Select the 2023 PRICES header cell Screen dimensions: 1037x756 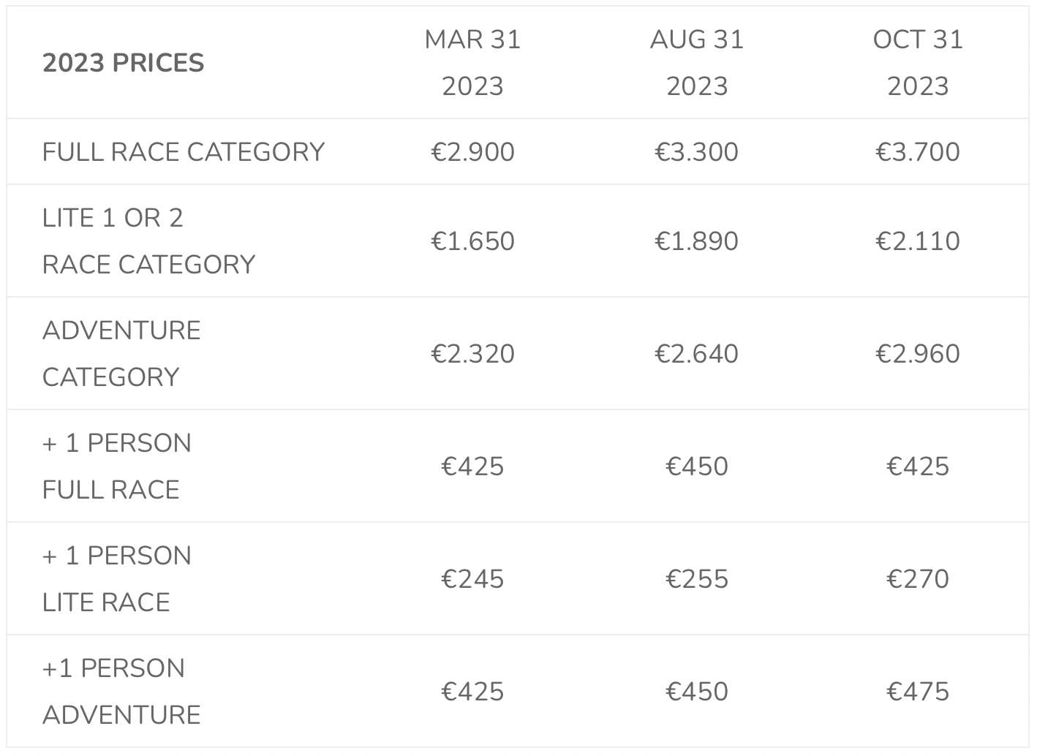click(x=123, y=63)
